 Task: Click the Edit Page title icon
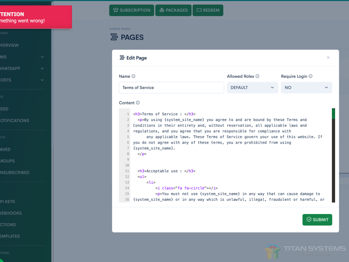point(122,58)
